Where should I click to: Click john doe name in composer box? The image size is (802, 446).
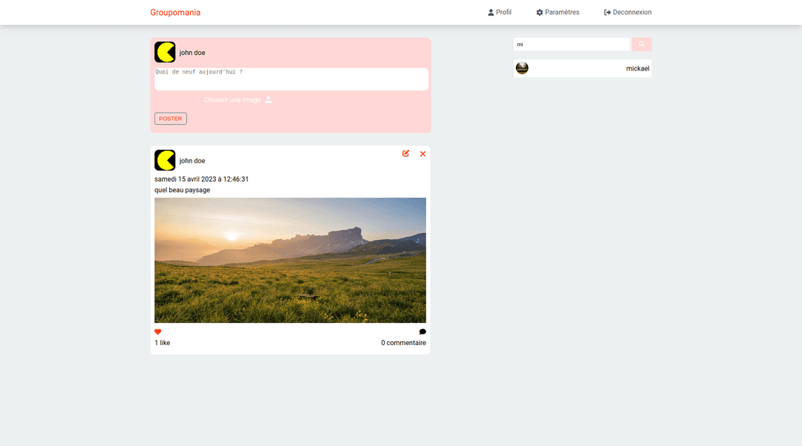(x=192, y=53)
